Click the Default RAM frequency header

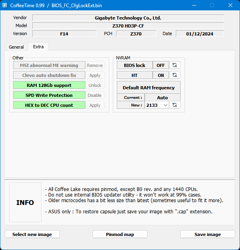[x=149, y=88]
